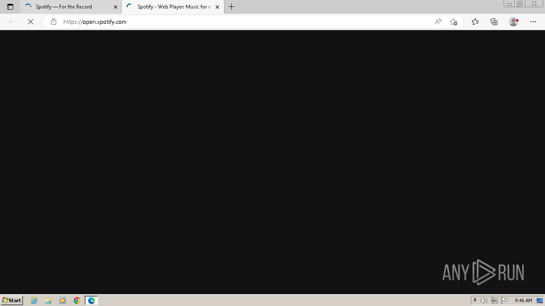View site information lock icon
The image size is (545, 306).
click(x=54, y=22)
